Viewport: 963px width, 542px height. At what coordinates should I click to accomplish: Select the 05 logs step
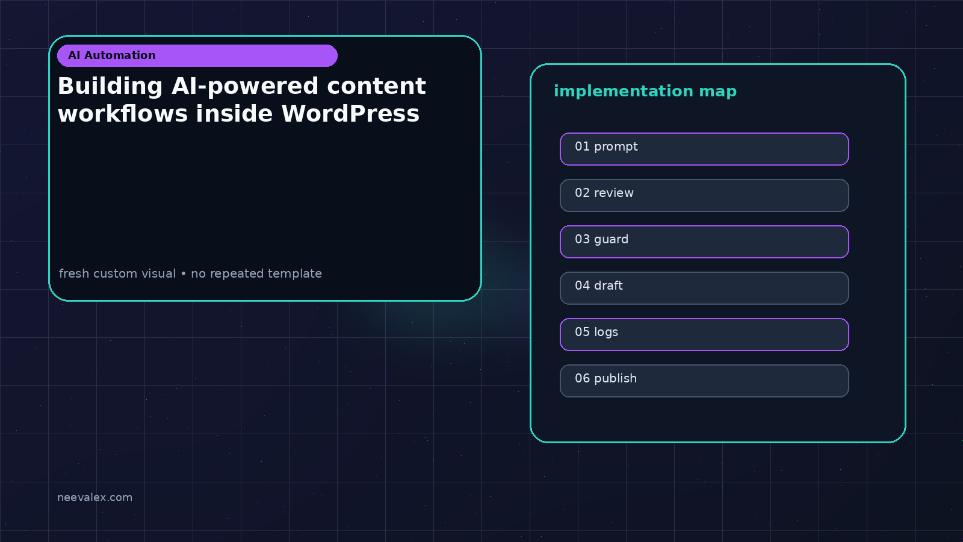click(x=704, y=334)
